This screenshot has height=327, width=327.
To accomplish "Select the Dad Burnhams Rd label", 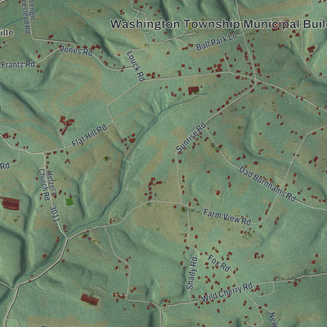I will (x=267, y=184).
